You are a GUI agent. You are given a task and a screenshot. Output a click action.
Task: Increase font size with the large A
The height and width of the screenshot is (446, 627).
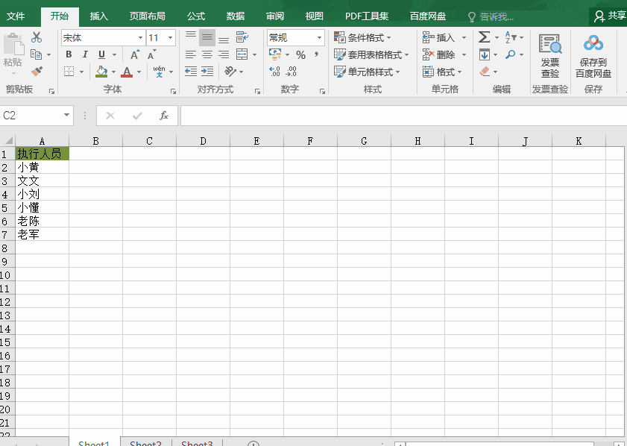(x=135, y=54)
